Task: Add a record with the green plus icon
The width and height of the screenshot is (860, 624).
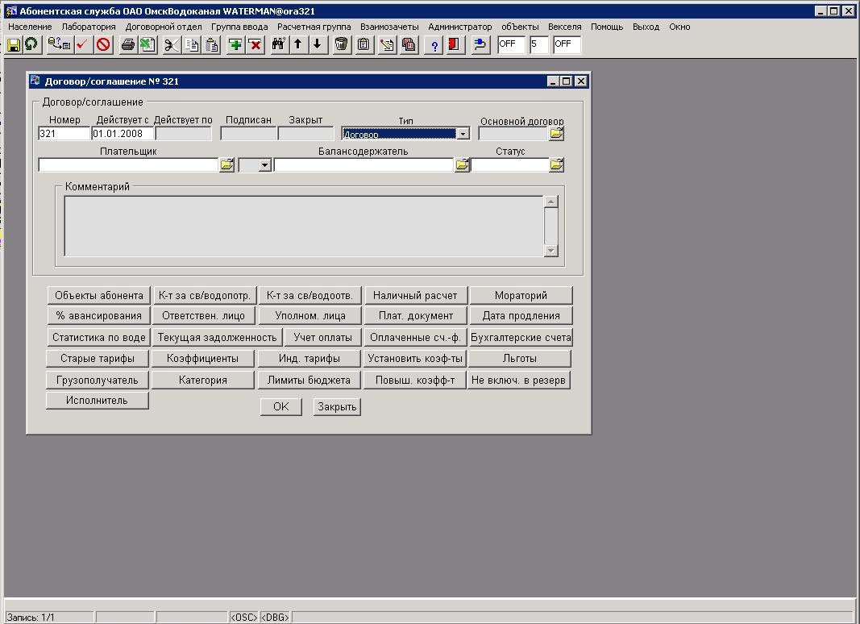Action: tap(235, 44)
